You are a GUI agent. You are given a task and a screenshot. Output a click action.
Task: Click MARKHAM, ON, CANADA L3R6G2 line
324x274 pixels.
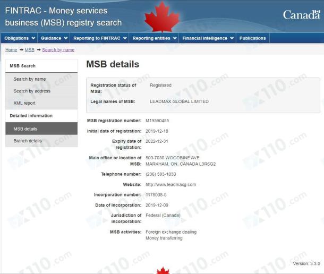pyautogui.click(x=181, y=164)
